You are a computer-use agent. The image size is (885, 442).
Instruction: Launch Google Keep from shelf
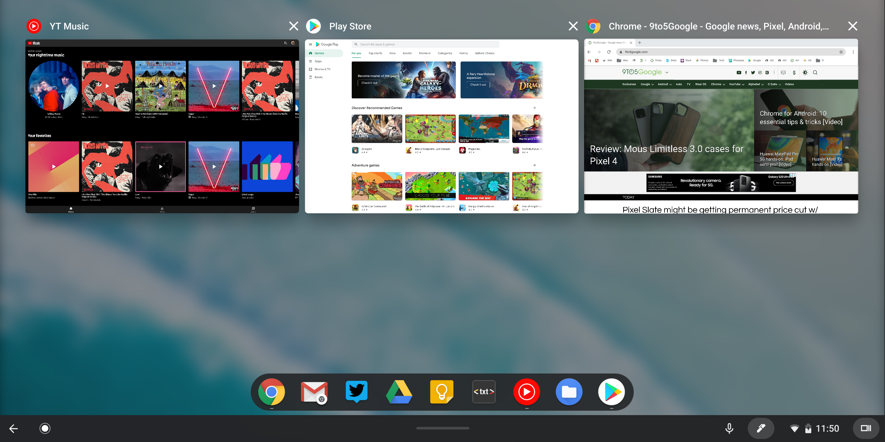pyautogui.click(x=441, y=392)
